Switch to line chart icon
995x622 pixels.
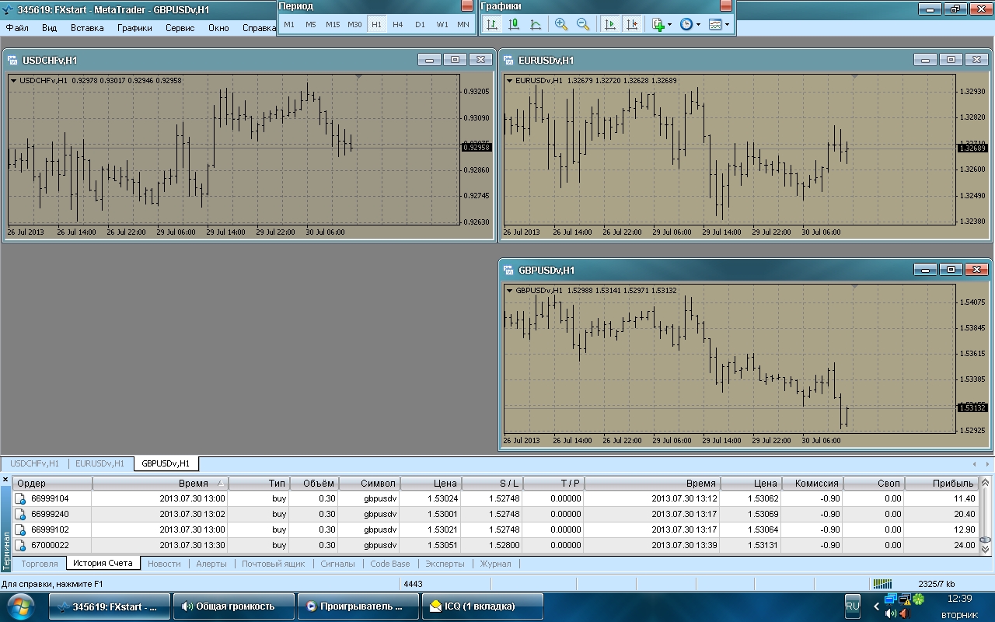536,24
